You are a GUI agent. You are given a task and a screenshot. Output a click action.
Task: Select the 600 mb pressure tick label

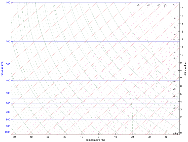point(8,103)
